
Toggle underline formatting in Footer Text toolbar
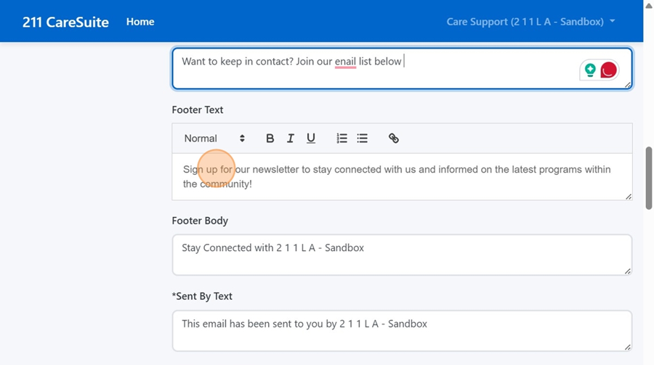coord(311,139)
